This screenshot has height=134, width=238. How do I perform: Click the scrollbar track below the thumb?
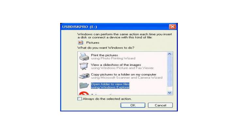170,88
